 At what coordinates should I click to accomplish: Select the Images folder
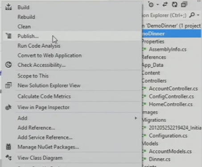(150, 112)
